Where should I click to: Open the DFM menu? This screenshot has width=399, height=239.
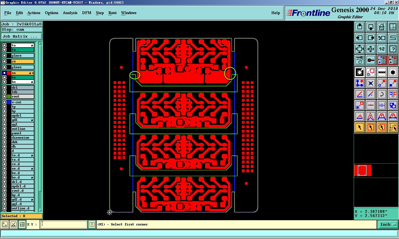[x=87, y=13]
